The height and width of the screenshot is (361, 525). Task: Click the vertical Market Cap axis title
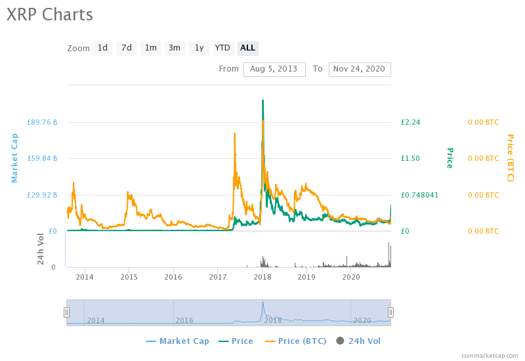pos(14,158)
